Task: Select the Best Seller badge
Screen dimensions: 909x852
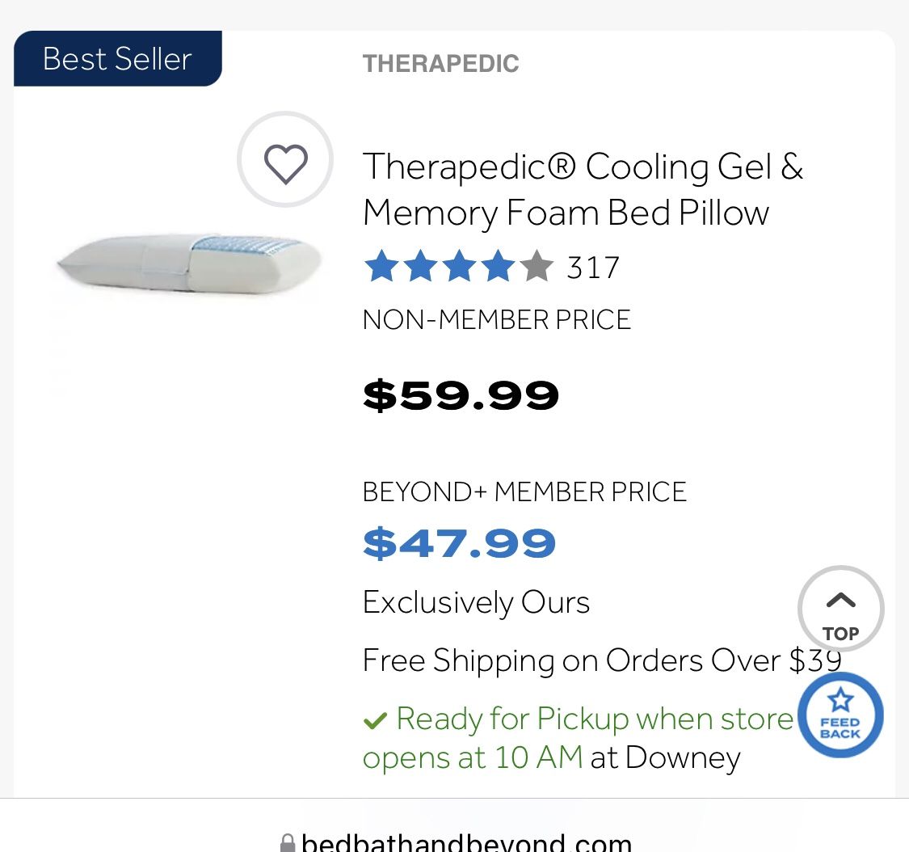Action: [116, 58]
